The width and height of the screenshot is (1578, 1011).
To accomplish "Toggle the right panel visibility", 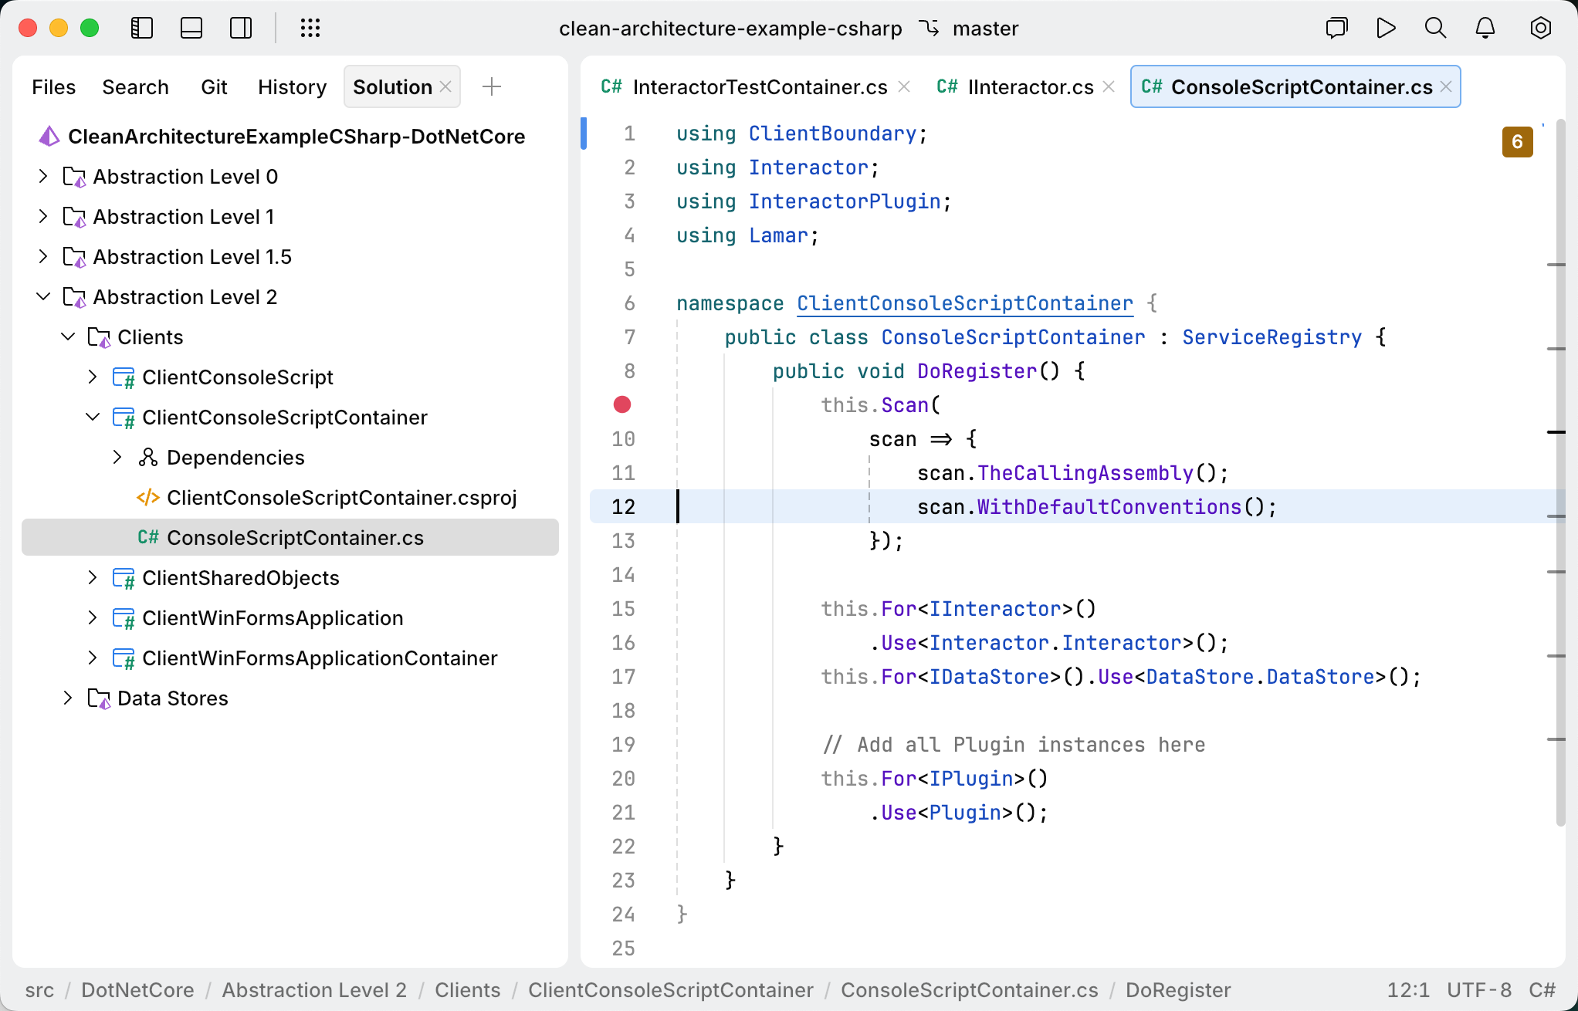I will coord(241,28).
